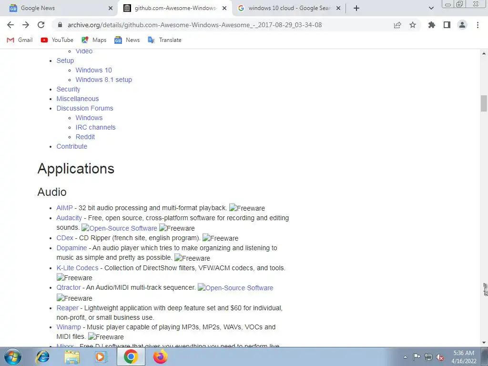Click the Video contents link
488x366 pixels.
pos(84,51)
